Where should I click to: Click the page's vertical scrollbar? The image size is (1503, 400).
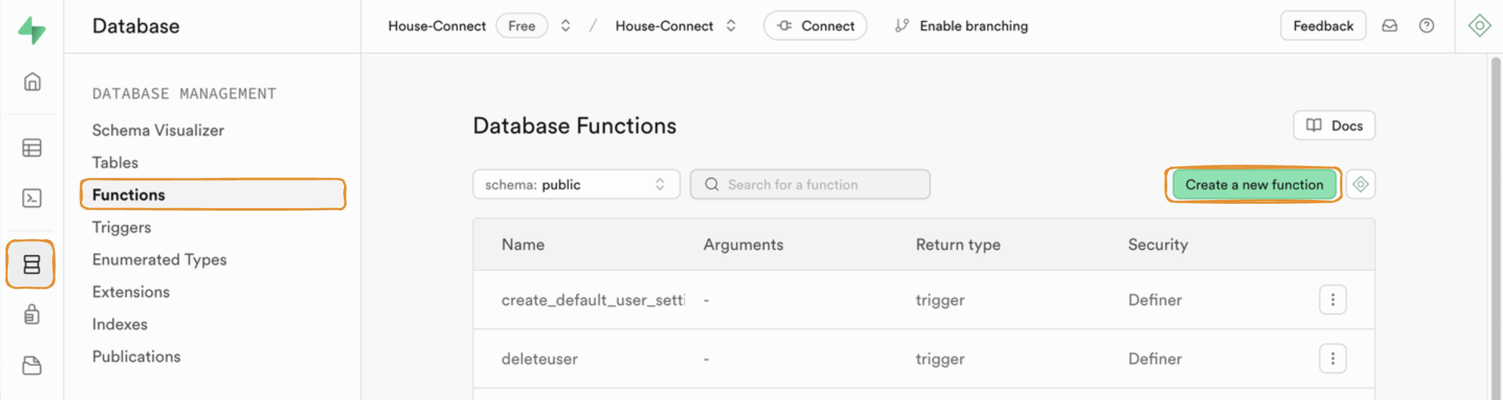coord(1495,226)
